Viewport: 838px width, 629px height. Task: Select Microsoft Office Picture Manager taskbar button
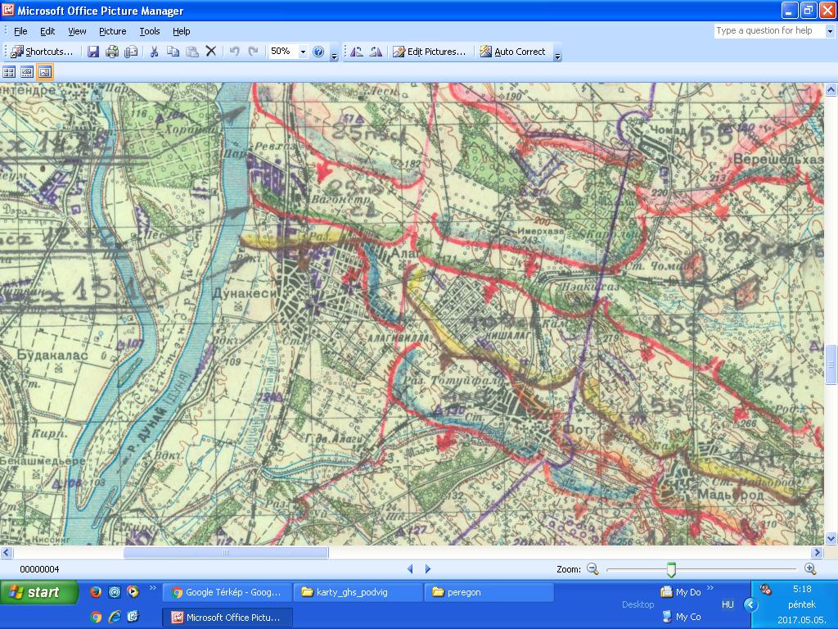227,618
